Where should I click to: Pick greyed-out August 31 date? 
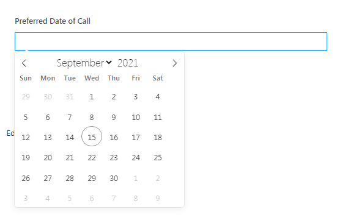pos(70,97)
